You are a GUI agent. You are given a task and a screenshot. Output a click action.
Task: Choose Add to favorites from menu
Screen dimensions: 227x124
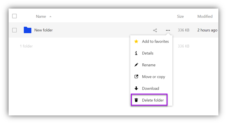pos(151,41)
